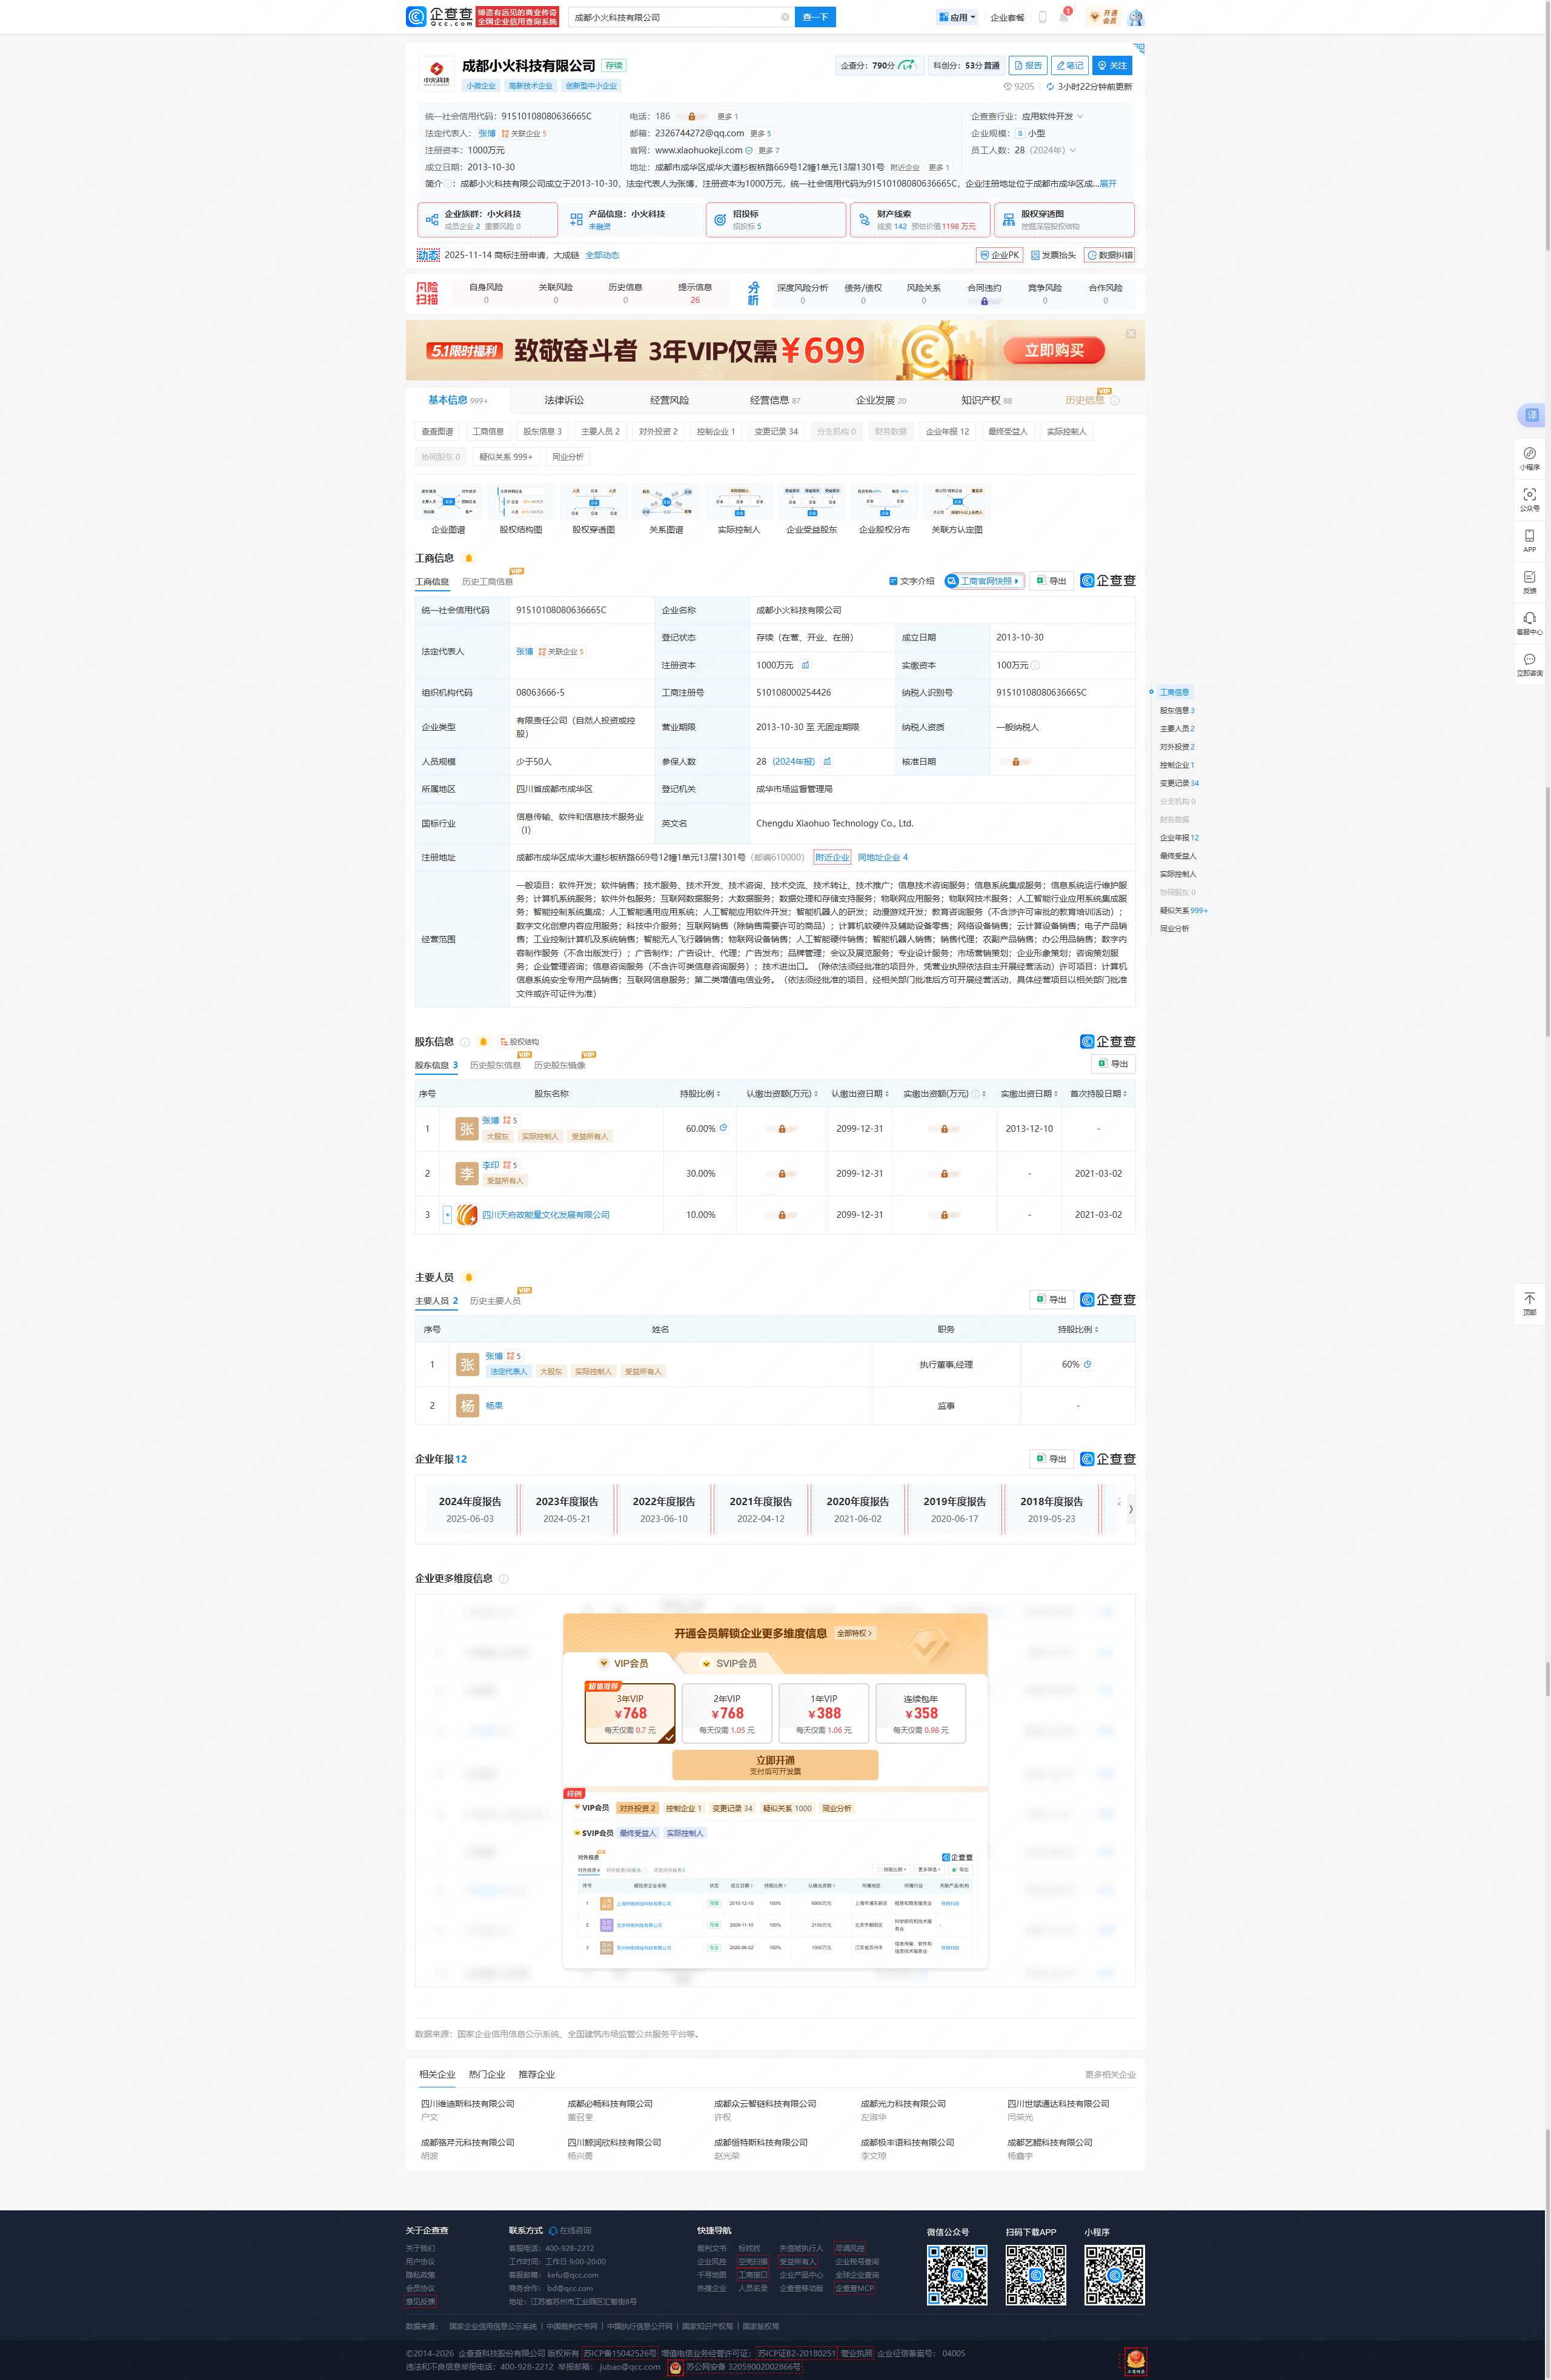Select the 2年VIP ¥768 plan option
Screen dimensions: 1551x2380
click(727, 1713)
